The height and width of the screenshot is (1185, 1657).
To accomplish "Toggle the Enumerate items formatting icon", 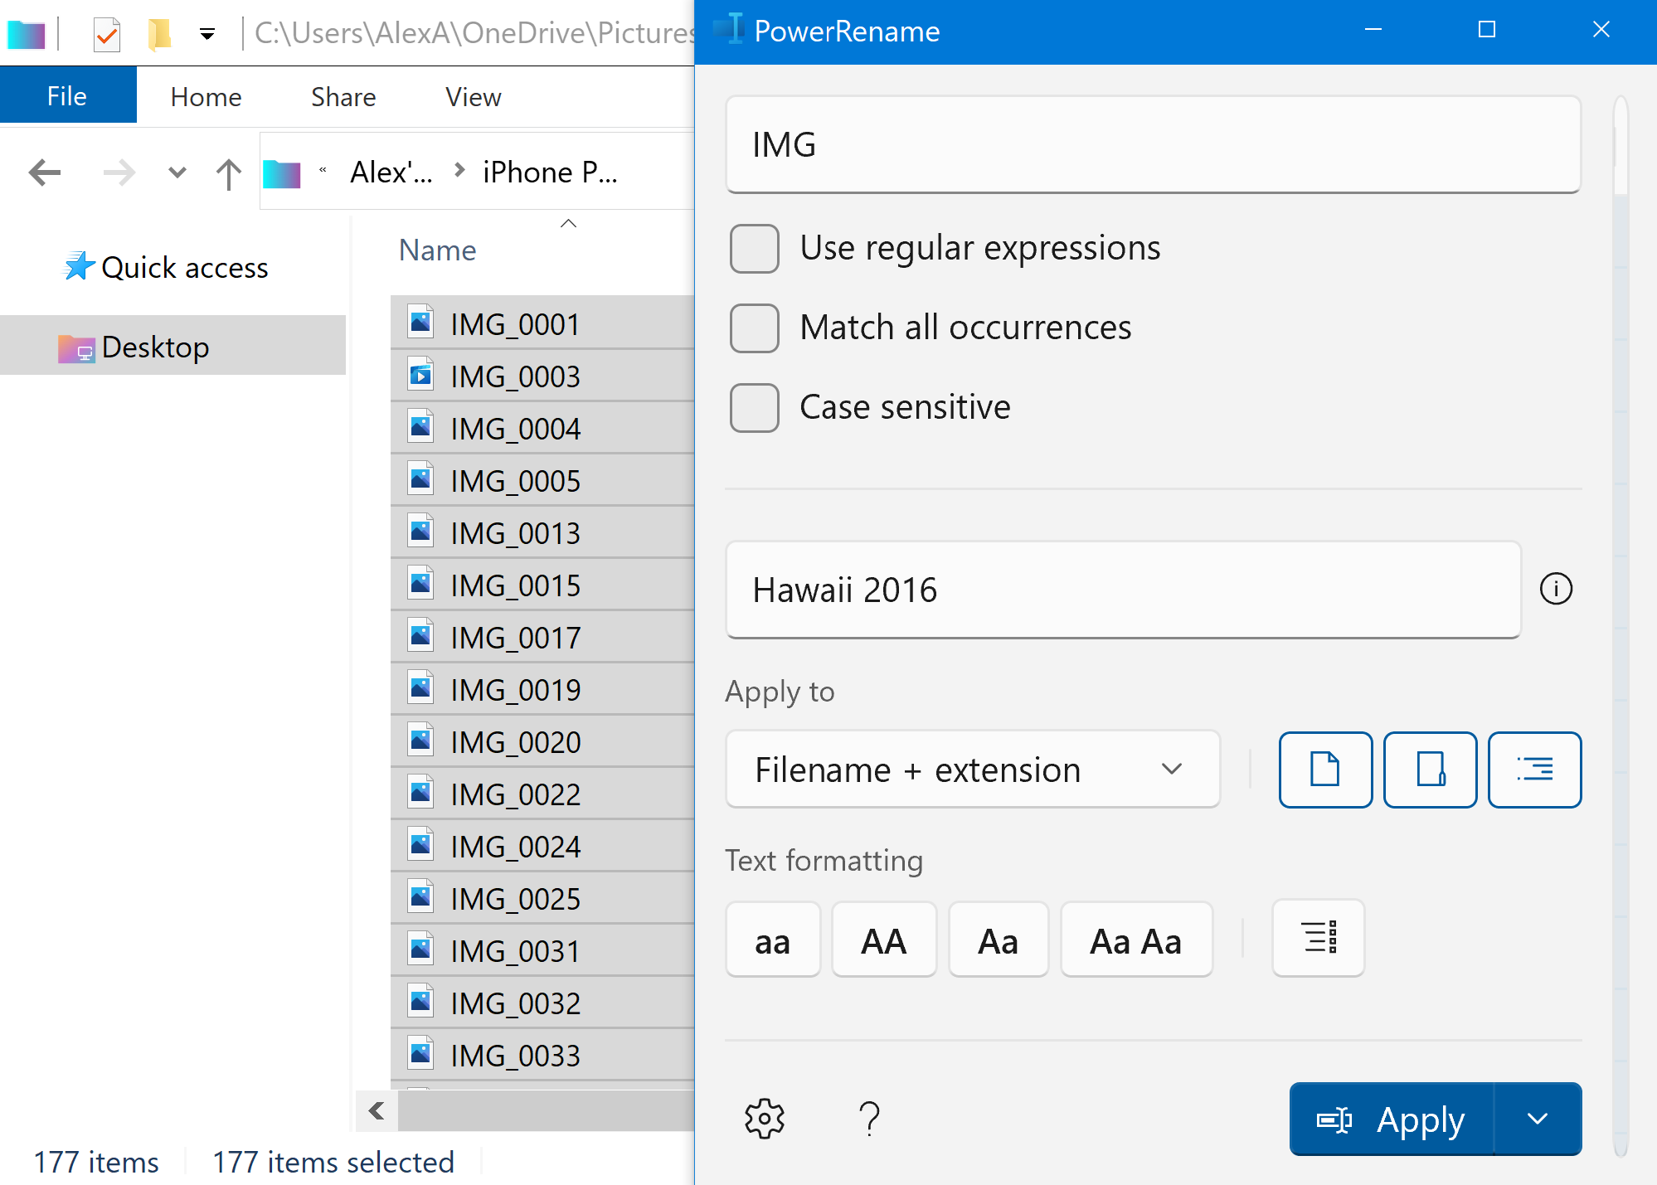I will [x=1318, y=939].
